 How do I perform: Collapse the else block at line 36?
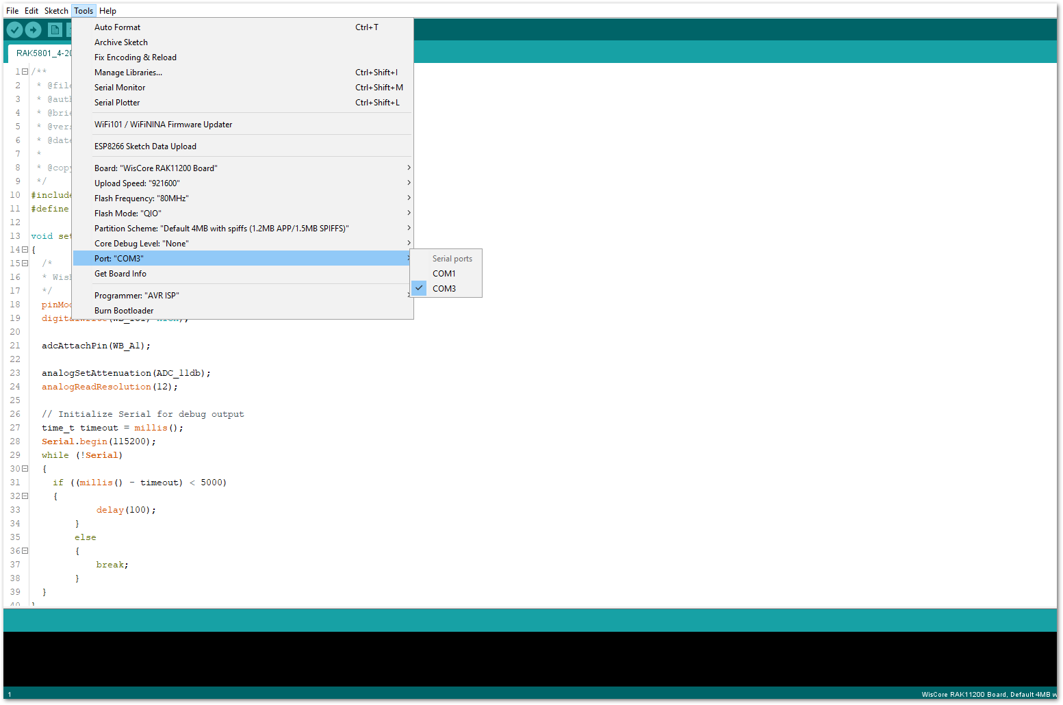click(25, 551)
